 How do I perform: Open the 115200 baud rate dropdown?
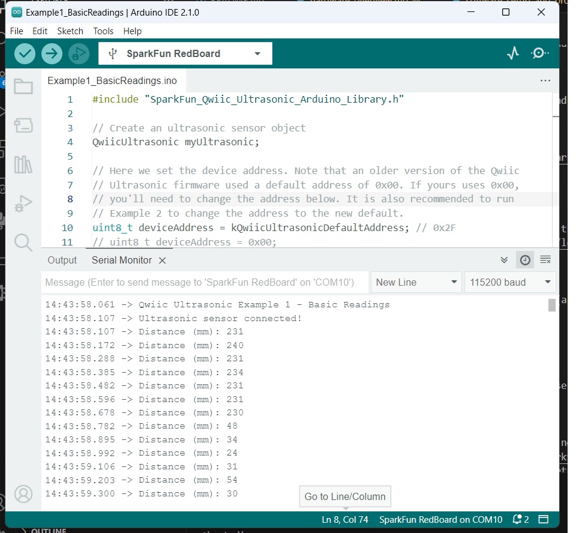[x=510, y=282]
